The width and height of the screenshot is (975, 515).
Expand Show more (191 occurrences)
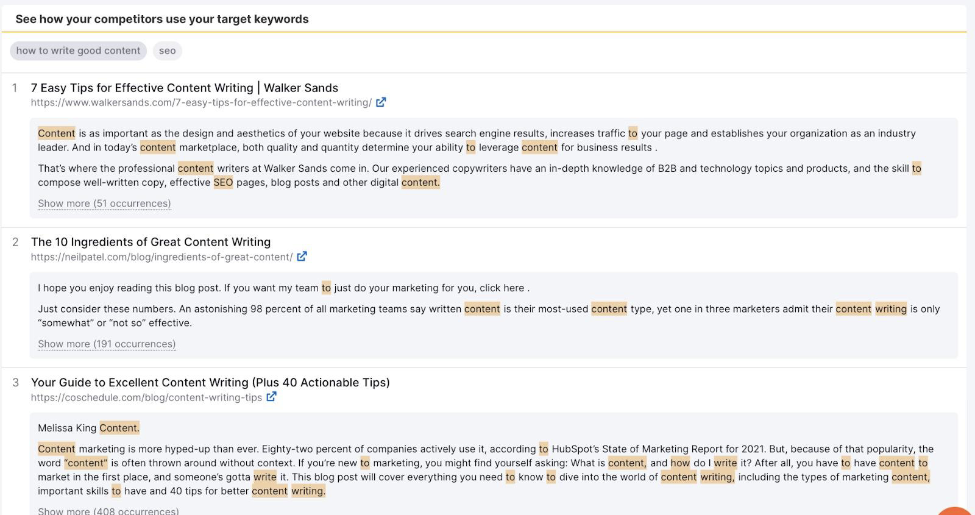click(107, 344)
